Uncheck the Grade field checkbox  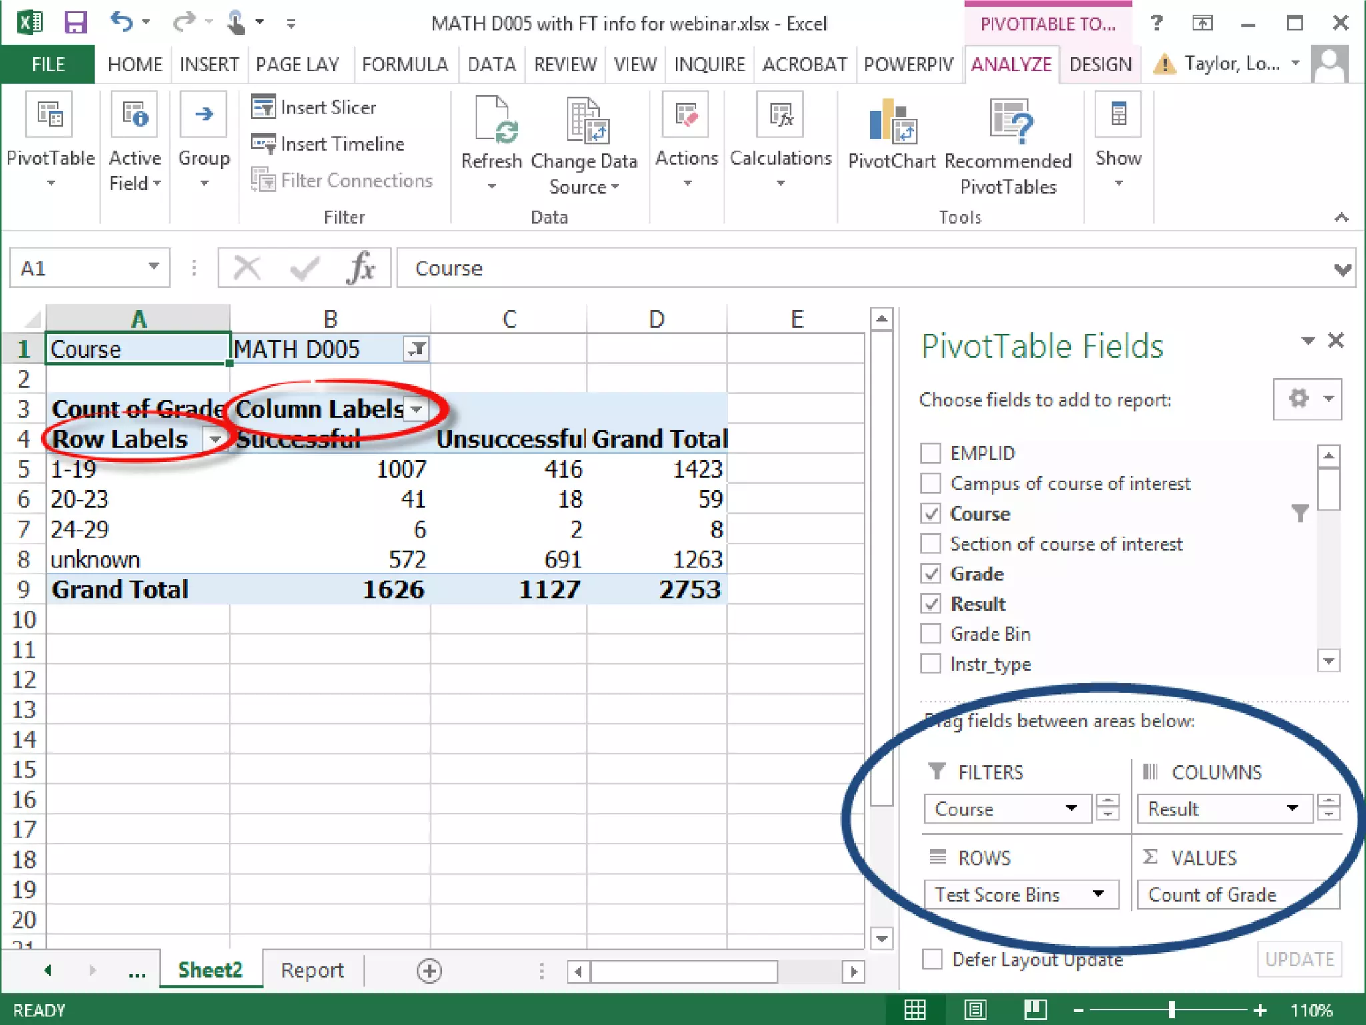[x=931, y=574]
